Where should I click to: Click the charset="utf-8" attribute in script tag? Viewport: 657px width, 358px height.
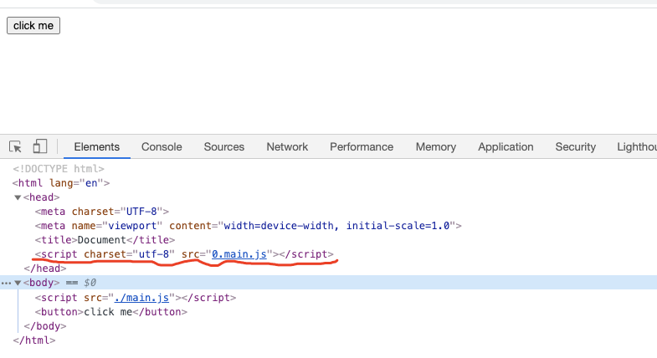click(x=129, y=254)
